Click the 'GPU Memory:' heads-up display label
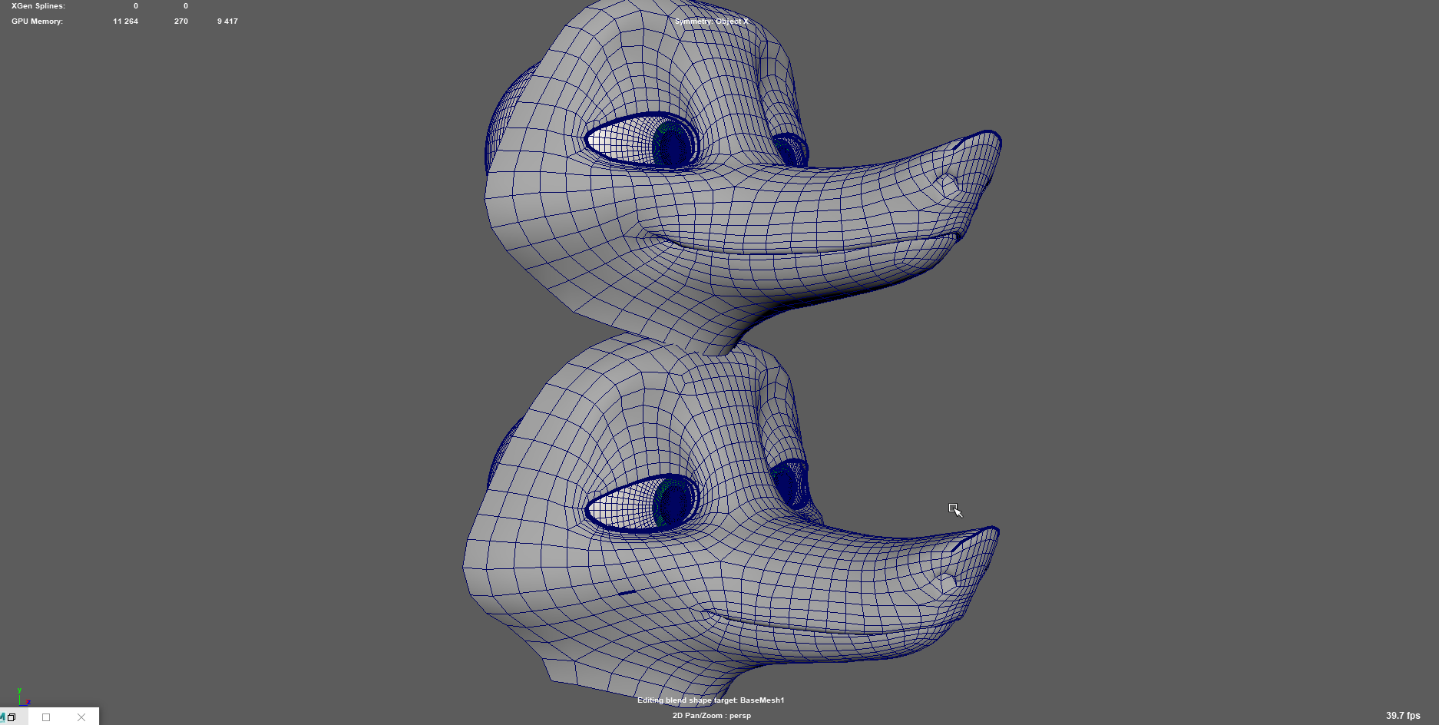Screen dimensions: 1439x725 coord(37,22)
